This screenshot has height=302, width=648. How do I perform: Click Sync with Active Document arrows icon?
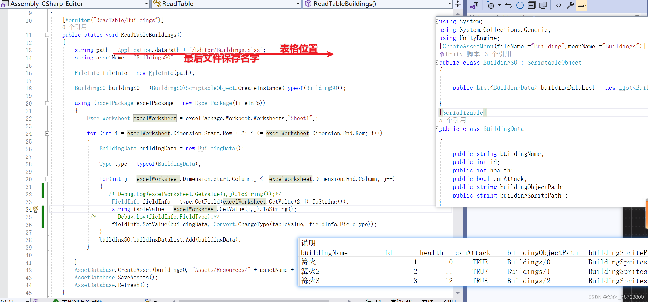(509, 5)
